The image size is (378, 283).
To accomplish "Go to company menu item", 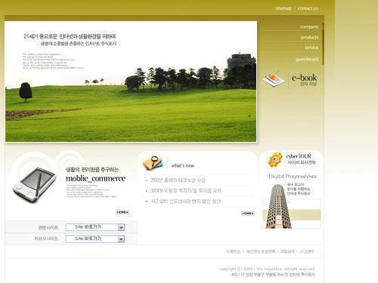I will 309,26.
